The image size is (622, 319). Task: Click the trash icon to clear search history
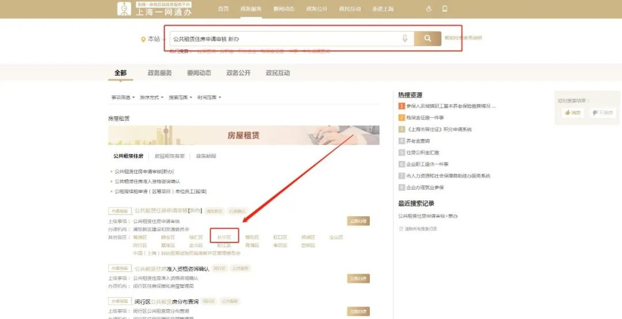coord(401,229)
